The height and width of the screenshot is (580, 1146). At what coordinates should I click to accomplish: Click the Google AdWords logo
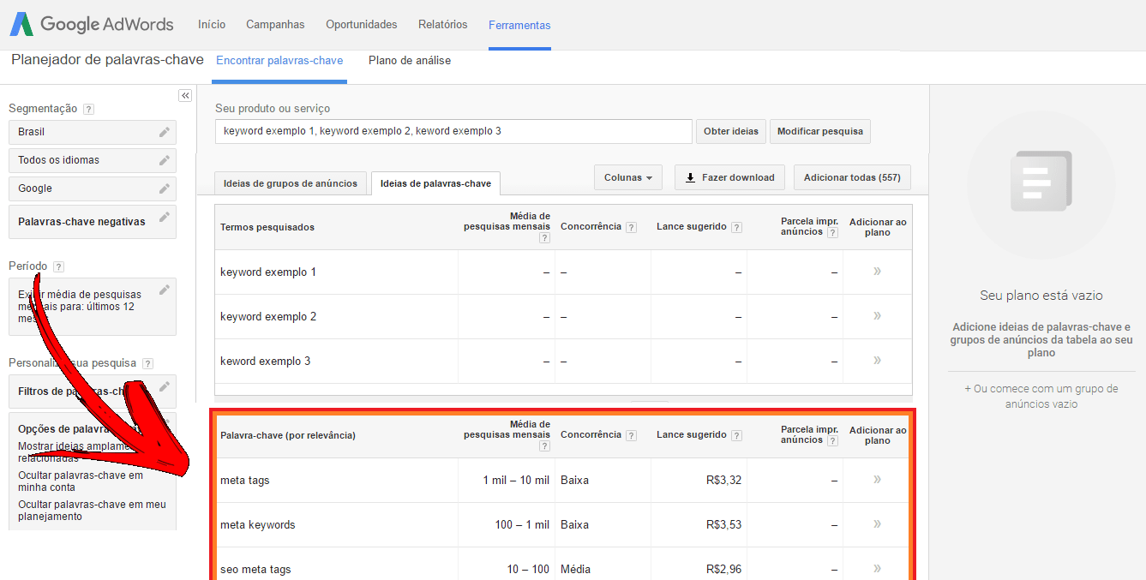[x=92, y=24]
